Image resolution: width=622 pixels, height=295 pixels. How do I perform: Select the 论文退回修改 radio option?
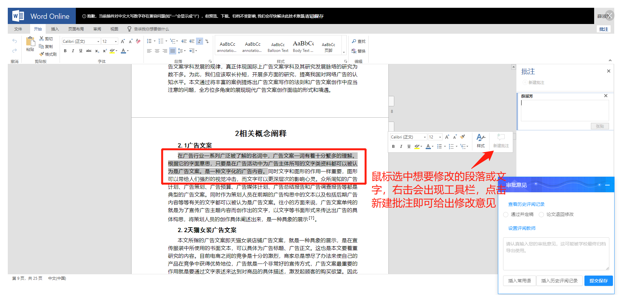pos(541,215)
